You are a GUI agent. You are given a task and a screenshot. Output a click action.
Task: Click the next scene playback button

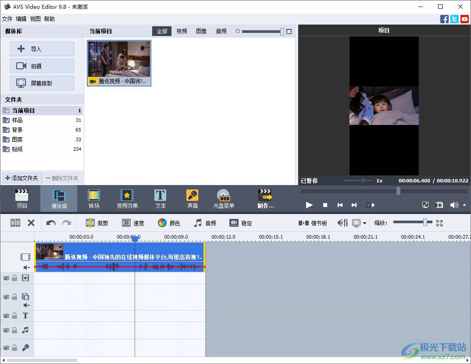click(x=370, y=205)
